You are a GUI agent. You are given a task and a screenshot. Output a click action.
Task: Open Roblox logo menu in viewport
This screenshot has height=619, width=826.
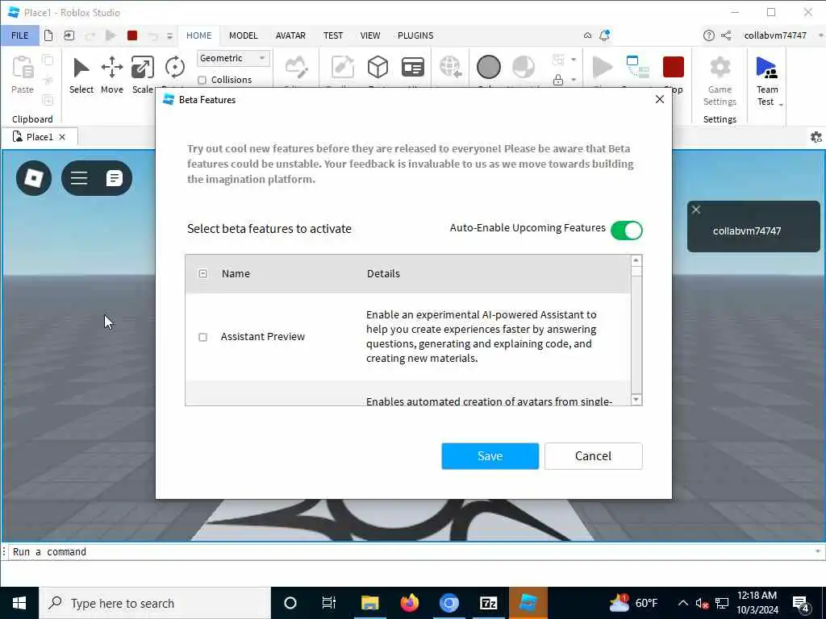[34, 178]
